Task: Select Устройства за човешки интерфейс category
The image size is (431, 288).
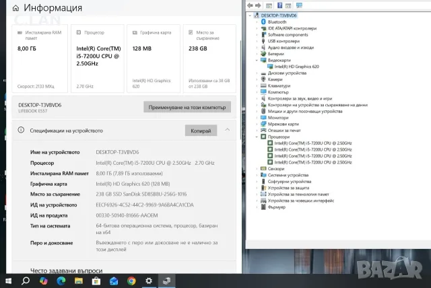Action: click(301, 201)
